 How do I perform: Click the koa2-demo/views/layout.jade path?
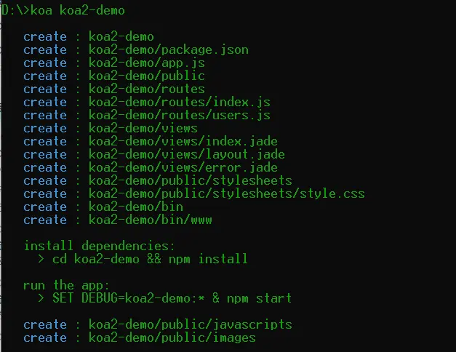(x=187, y=154)
